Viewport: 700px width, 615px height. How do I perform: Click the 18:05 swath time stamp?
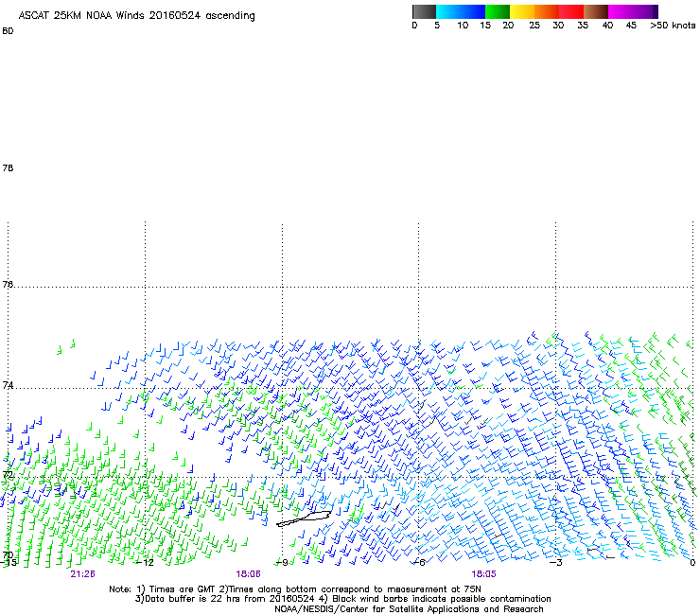coord(483,574)
